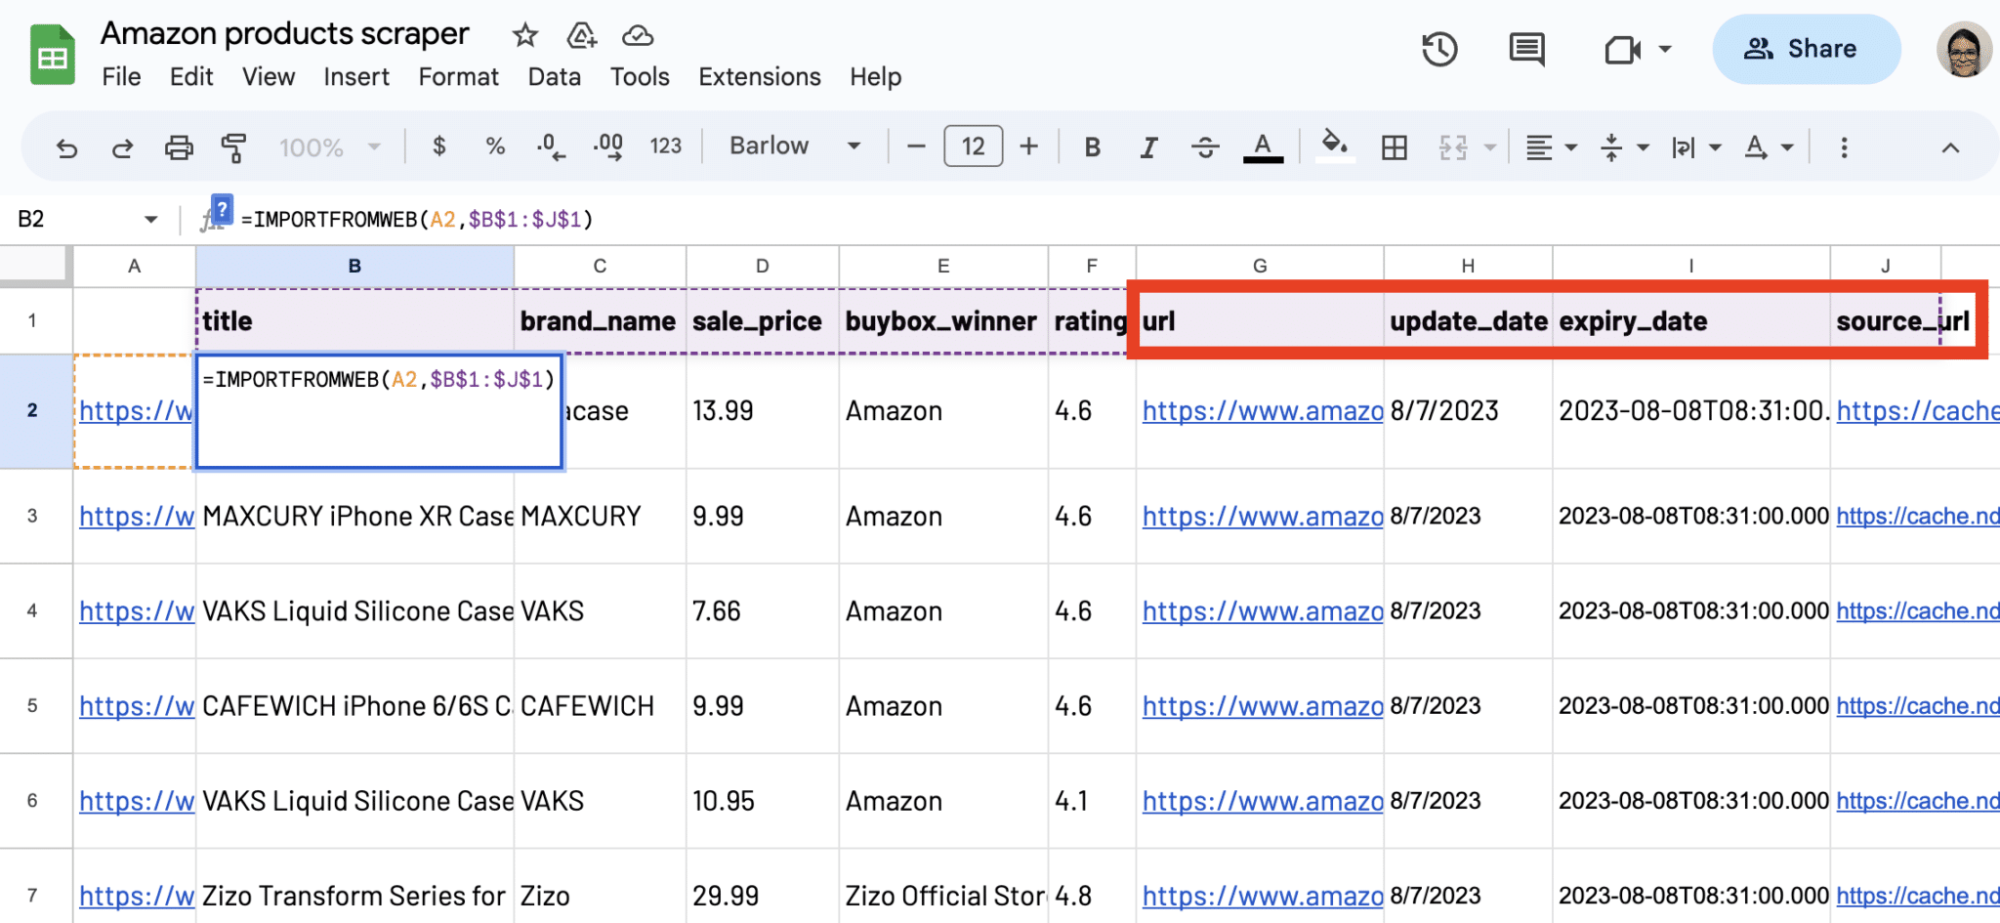Select the Paint format tool
This screenshot has width=2000, height=923.
[x=234, y=147]
